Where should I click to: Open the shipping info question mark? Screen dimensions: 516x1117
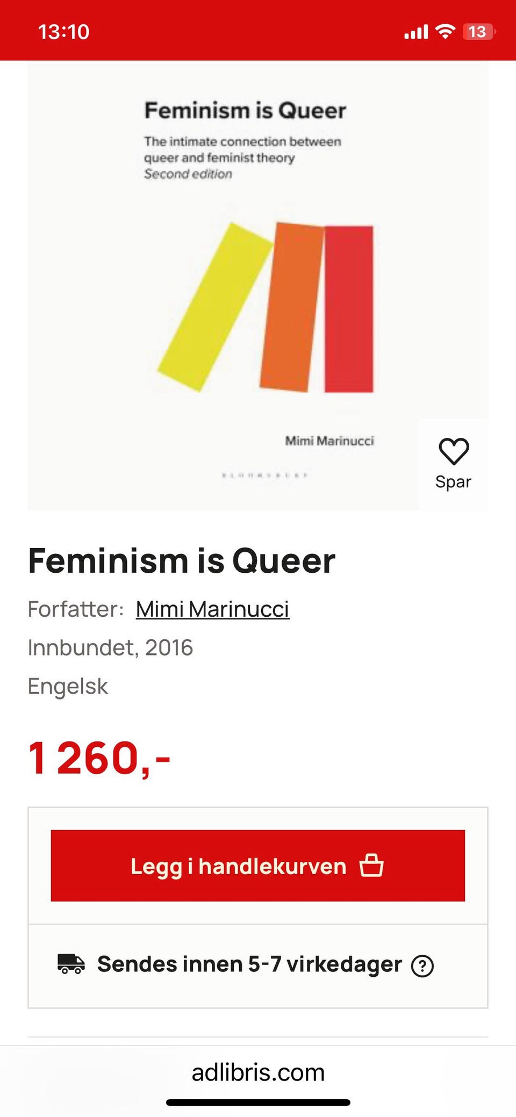click(422, 965)
